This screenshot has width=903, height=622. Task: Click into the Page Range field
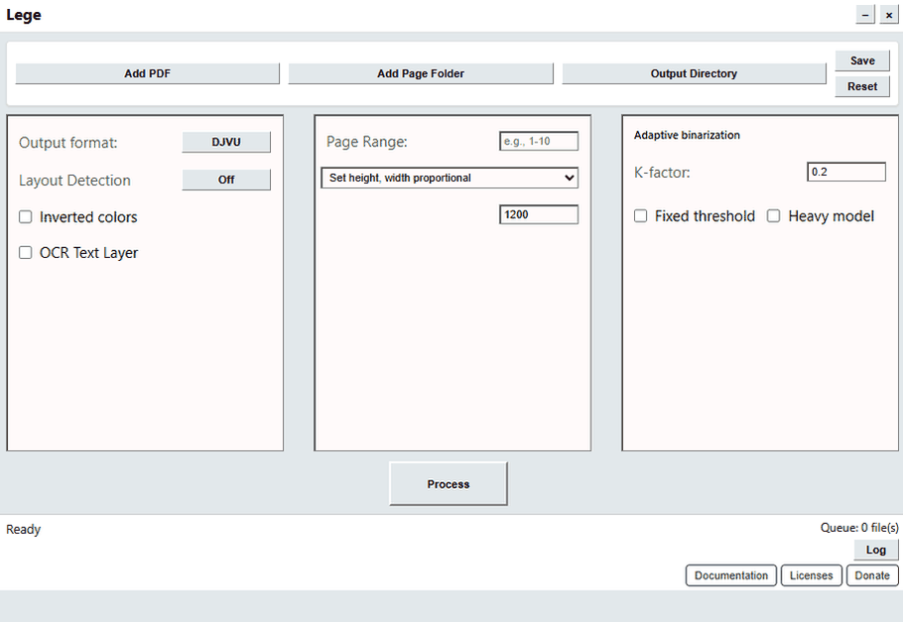click(538, 142)
